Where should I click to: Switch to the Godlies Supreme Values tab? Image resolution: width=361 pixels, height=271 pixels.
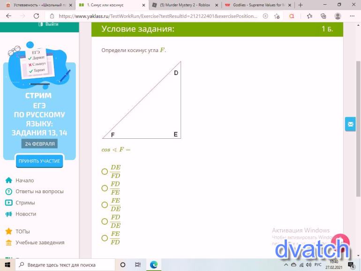tap(256, 5)
